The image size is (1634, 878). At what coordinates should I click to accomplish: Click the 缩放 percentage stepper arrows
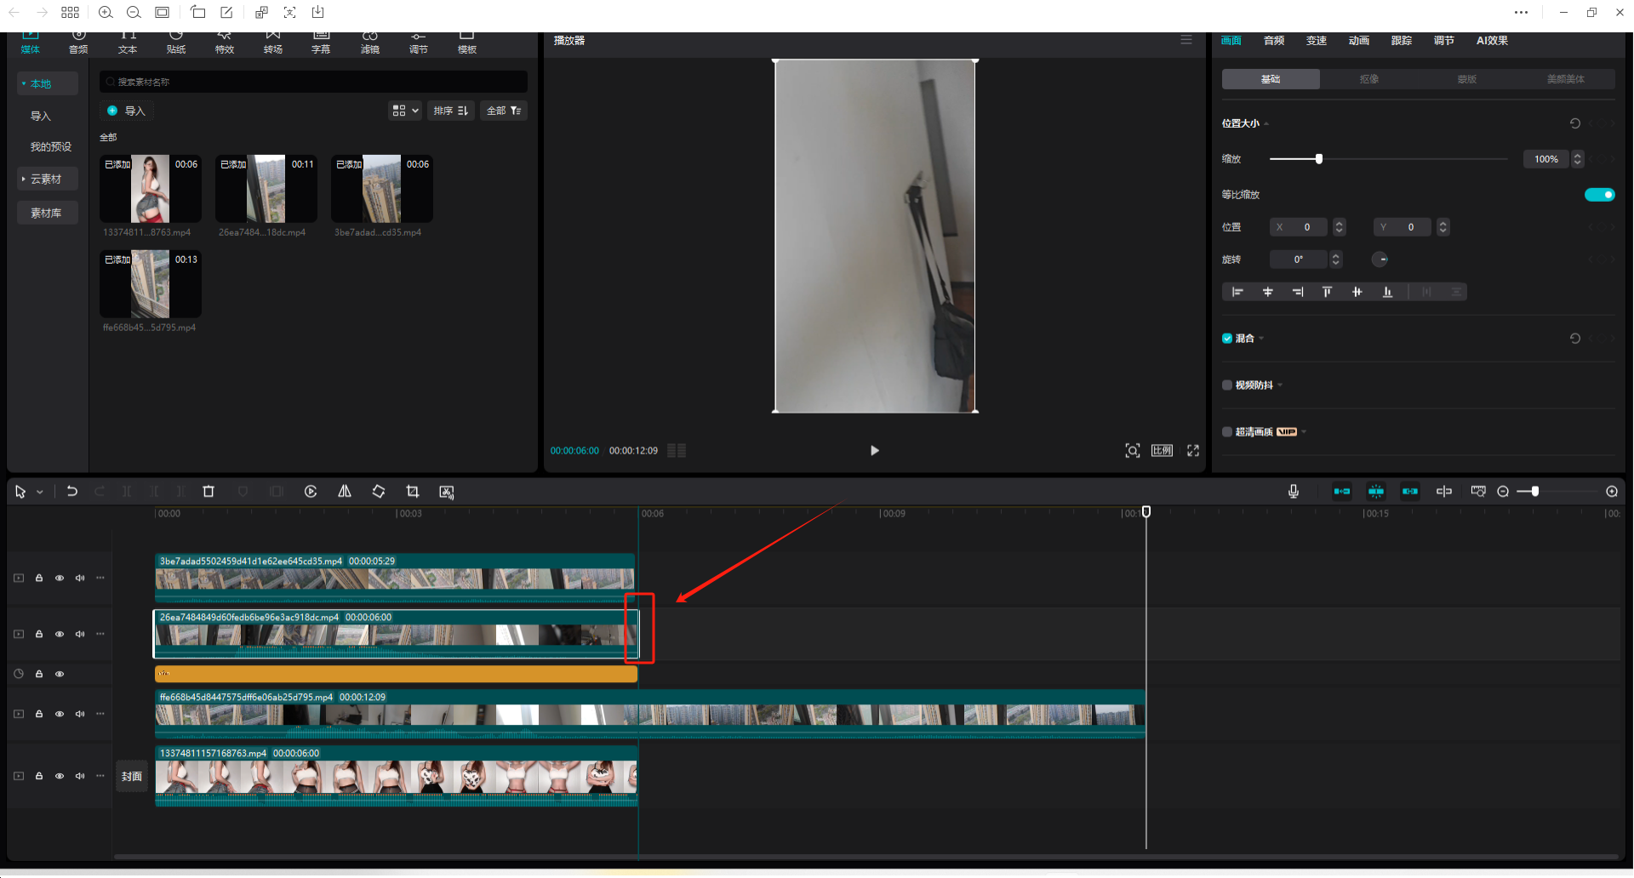tap(1578, 159)
